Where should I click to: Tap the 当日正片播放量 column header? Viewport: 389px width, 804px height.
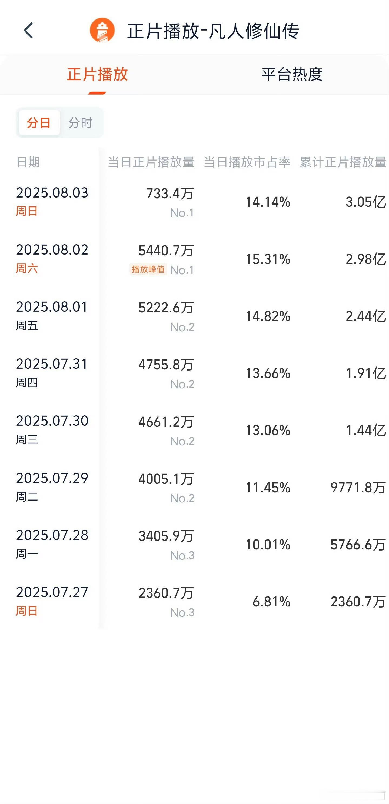pyautogui.click(x=151, y=162)
